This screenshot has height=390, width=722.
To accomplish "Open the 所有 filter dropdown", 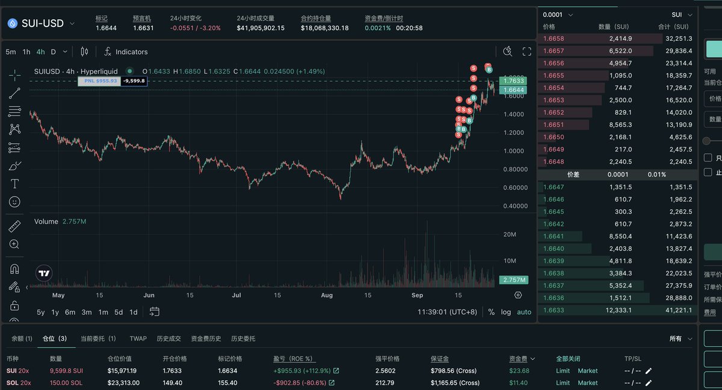I will tap(680, 338).
